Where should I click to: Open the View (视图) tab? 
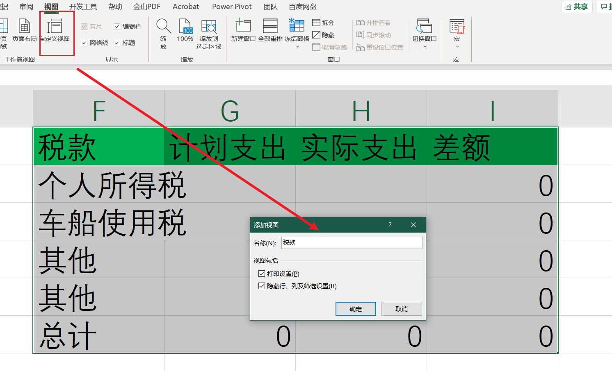point(51,7)
